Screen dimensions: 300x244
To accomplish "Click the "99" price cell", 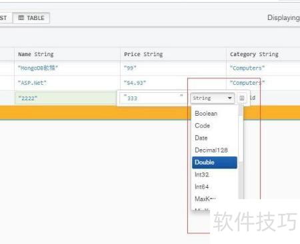I will (x=173, y=68).
